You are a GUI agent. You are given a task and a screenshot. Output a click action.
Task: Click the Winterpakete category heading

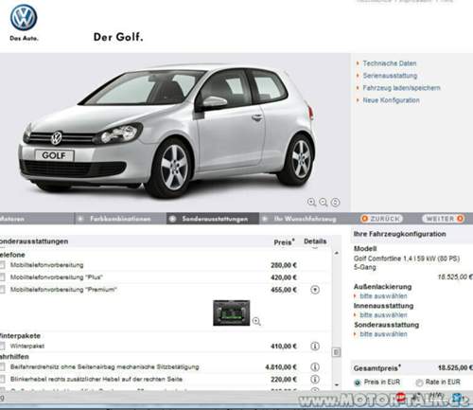pos(20,336)
